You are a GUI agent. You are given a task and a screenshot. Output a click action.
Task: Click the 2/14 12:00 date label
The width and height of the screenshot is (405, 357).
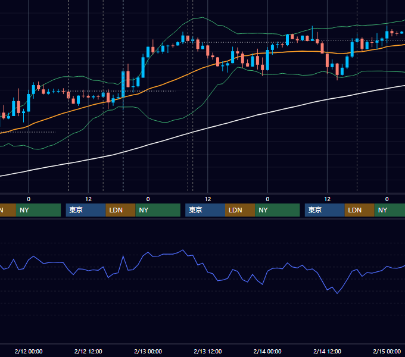tap(327, 351)
